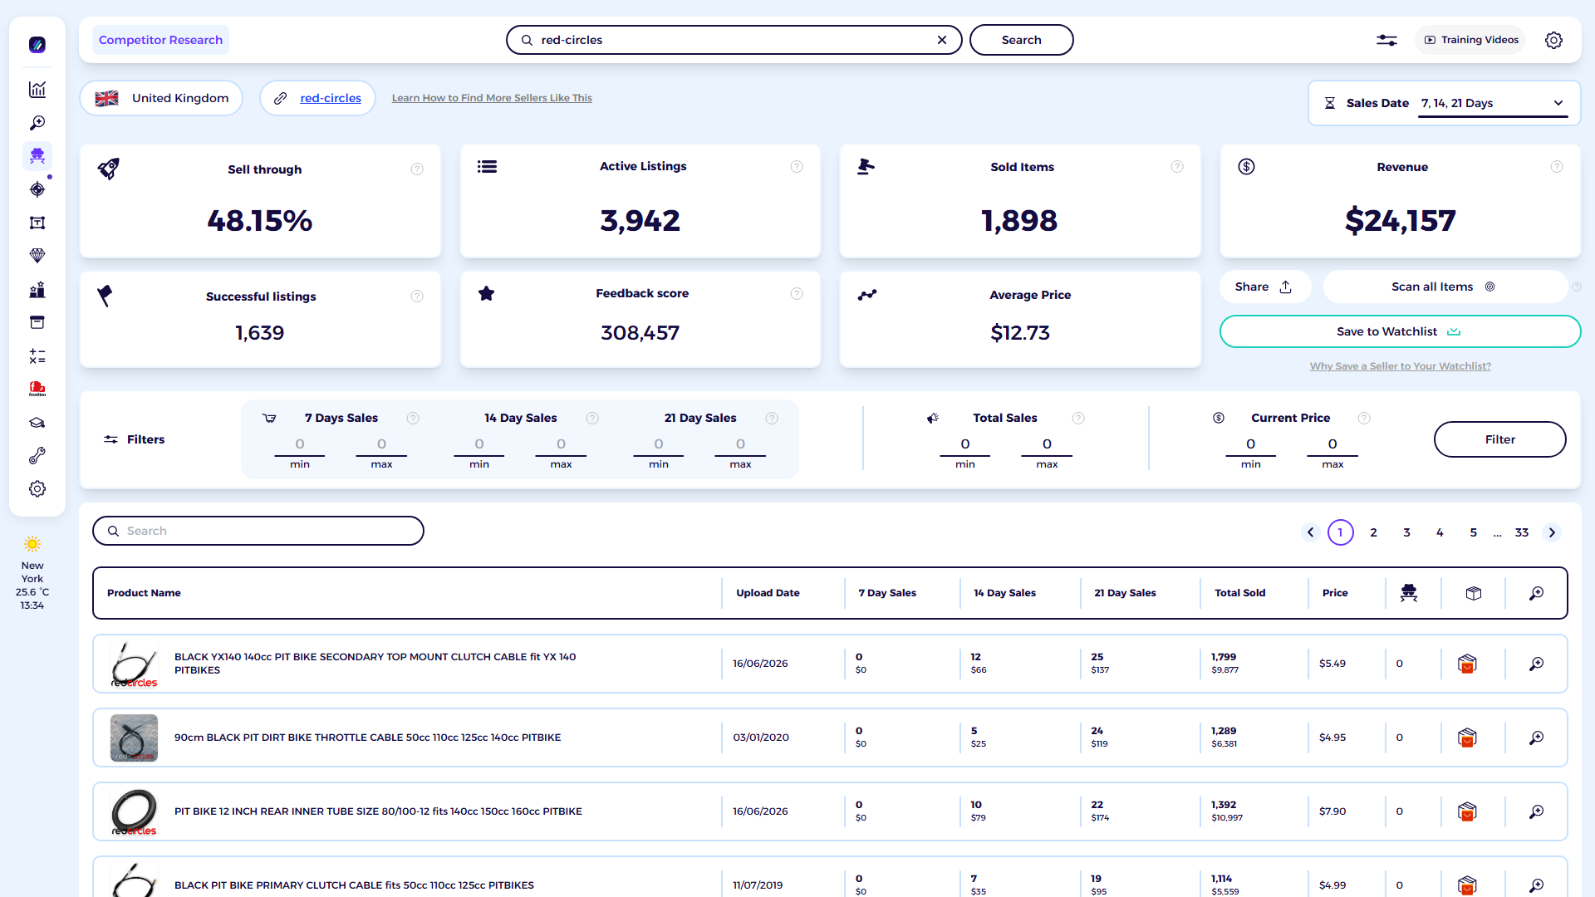The image size is (1595, 897).
Task: Click the weather widget showing New York
Action: coord(32,573)
